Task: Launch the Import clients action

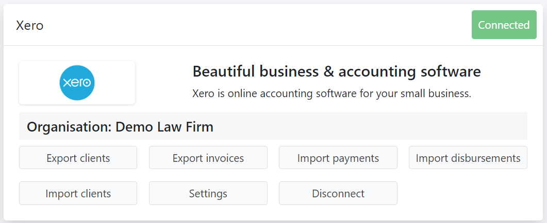Action: click(78, 193)
